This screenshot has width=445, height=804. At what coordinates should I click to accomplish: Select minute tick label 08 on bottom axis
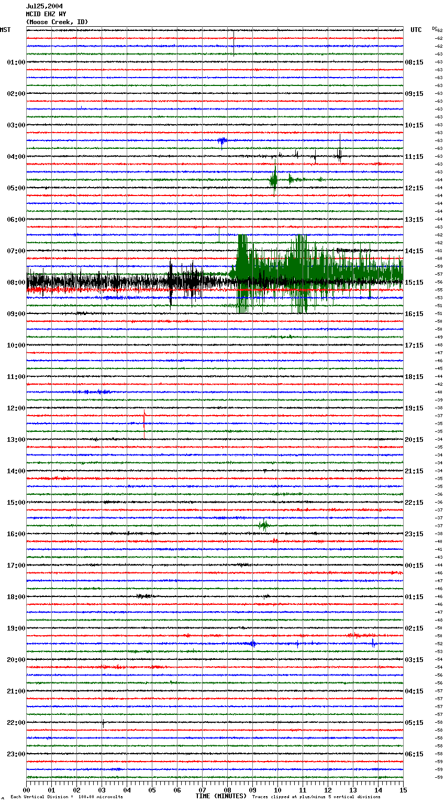tap(228, 790)
